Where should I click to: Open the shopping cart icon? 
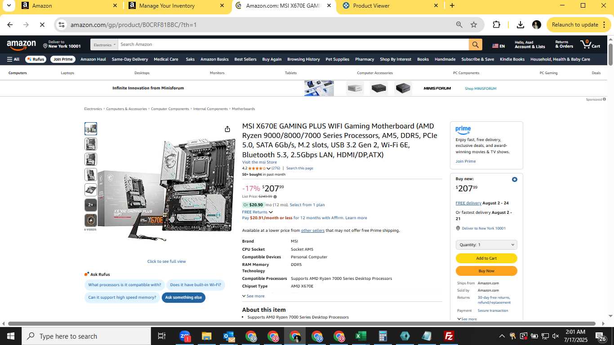pyautogui.click(x=590, y=44)
